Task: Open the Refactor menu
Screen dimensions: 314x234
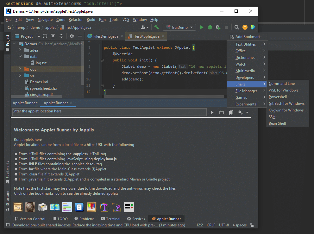Action: pyautogui.click(x=76, y=20)
